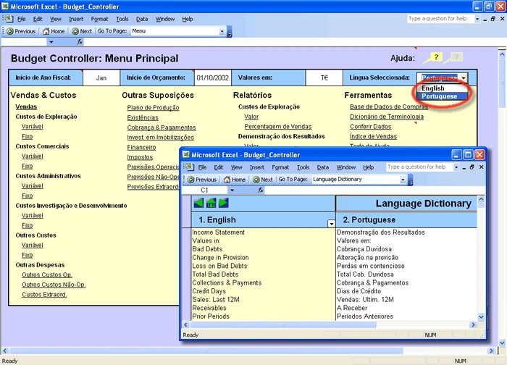Viewport: 507px width, 365px height.
Task: Click the green house icon on dictionary sheet
Action: coord(211,203)
